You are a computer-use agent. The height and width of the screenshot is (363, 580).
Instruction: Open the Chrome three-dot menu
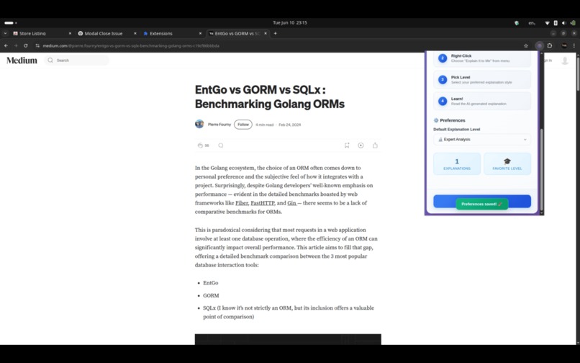[x=574, y=45]
